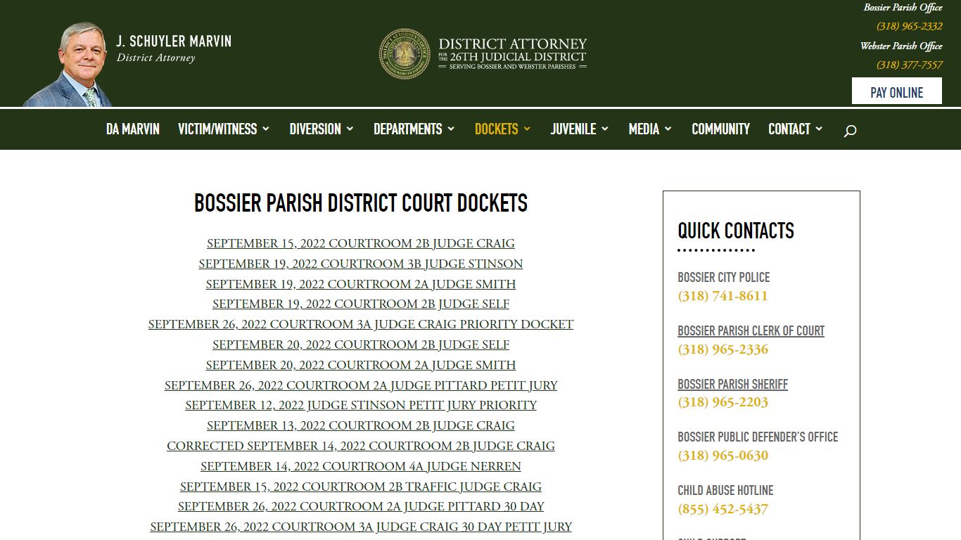Open September 19 Courtroom 2B Judge Self docket
961x540 pixels.
pyautogui.click(x=361, y=304)
